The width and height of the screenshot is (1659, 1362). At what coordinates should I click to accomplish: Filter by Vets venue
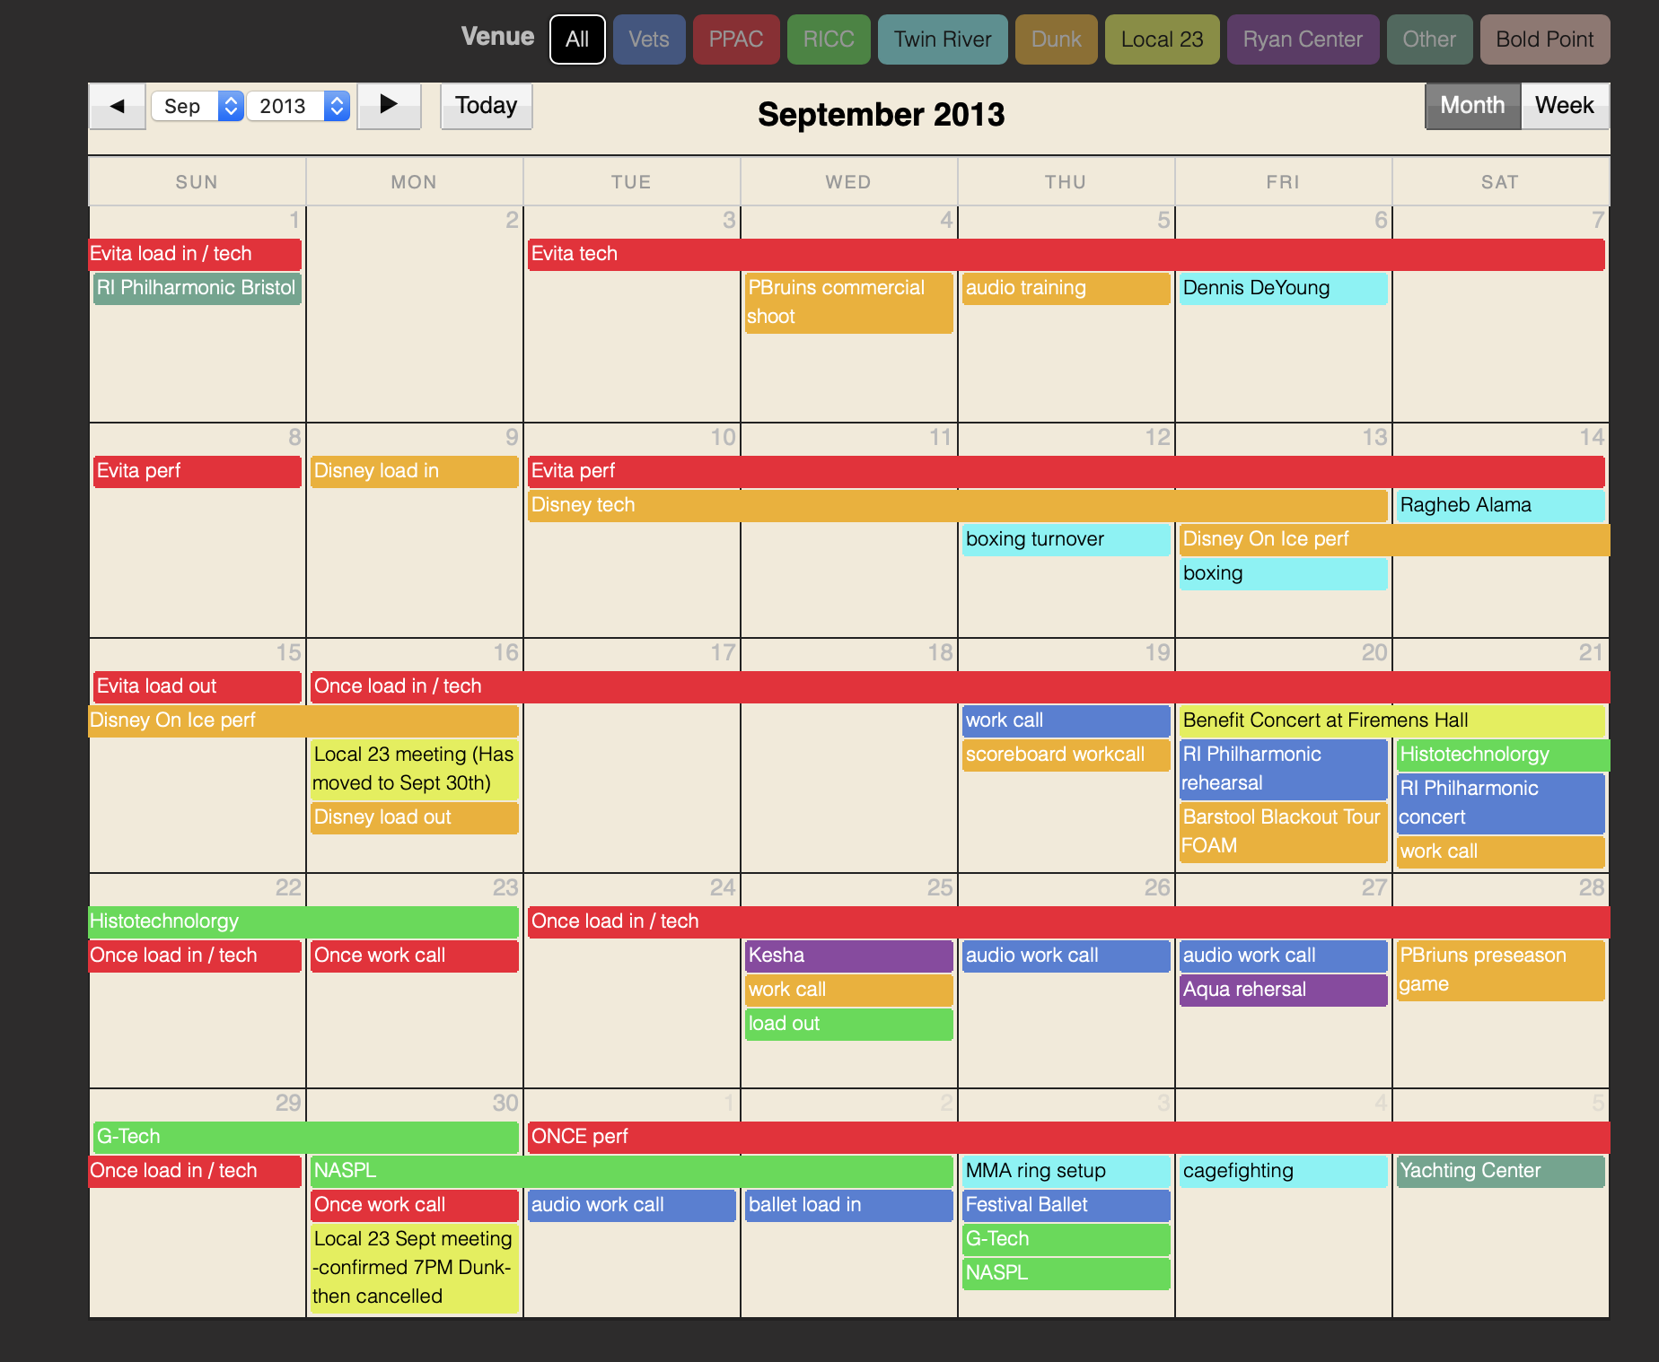tap(648, 39)
